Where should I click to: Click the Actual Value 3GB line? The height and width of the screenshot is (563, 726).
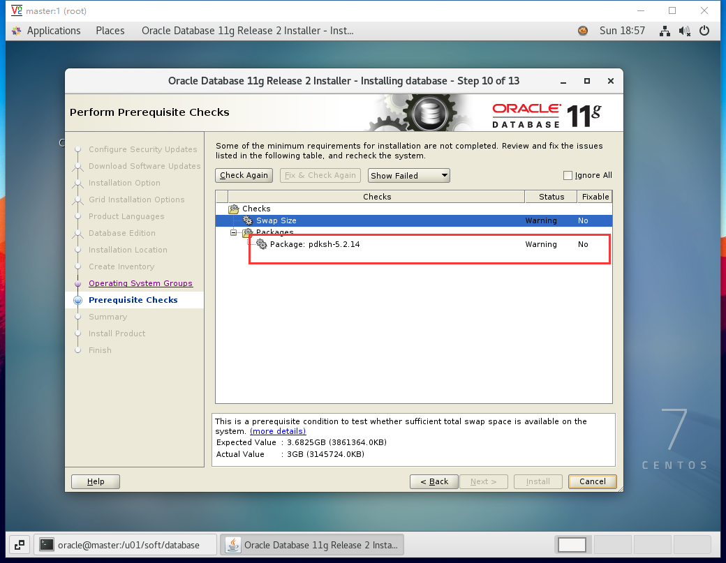[x=290, y=454]
